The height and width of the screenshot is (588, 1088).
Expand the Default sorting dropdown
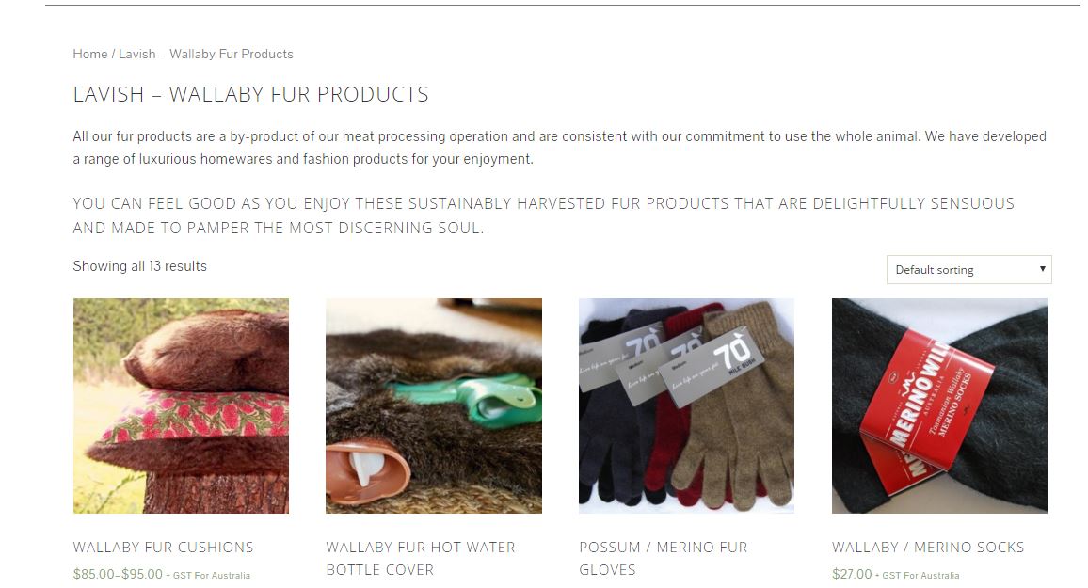click(968, 270)
